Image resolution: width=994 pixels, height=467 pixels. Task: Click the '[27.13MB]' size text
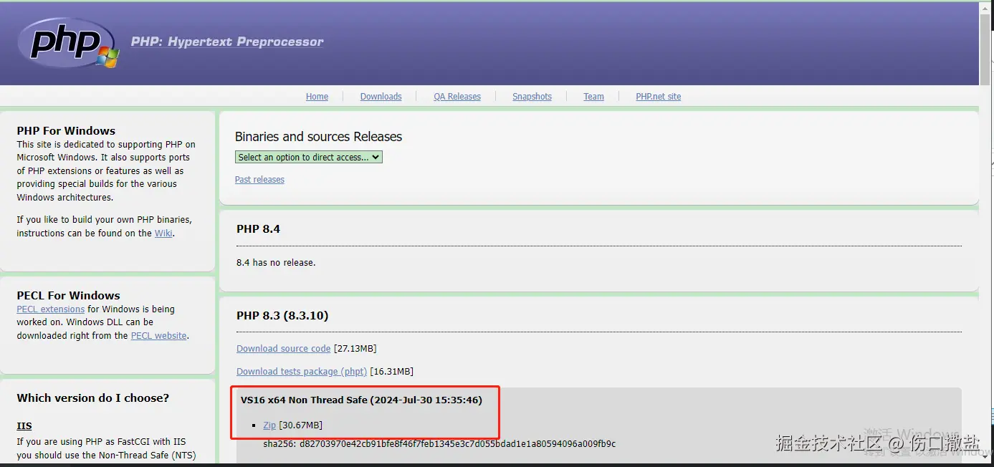point(355,349)
